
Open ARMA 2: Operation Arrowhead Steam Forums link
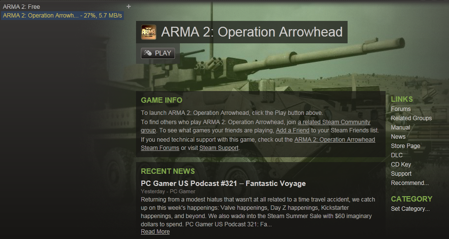pos(334,140)
